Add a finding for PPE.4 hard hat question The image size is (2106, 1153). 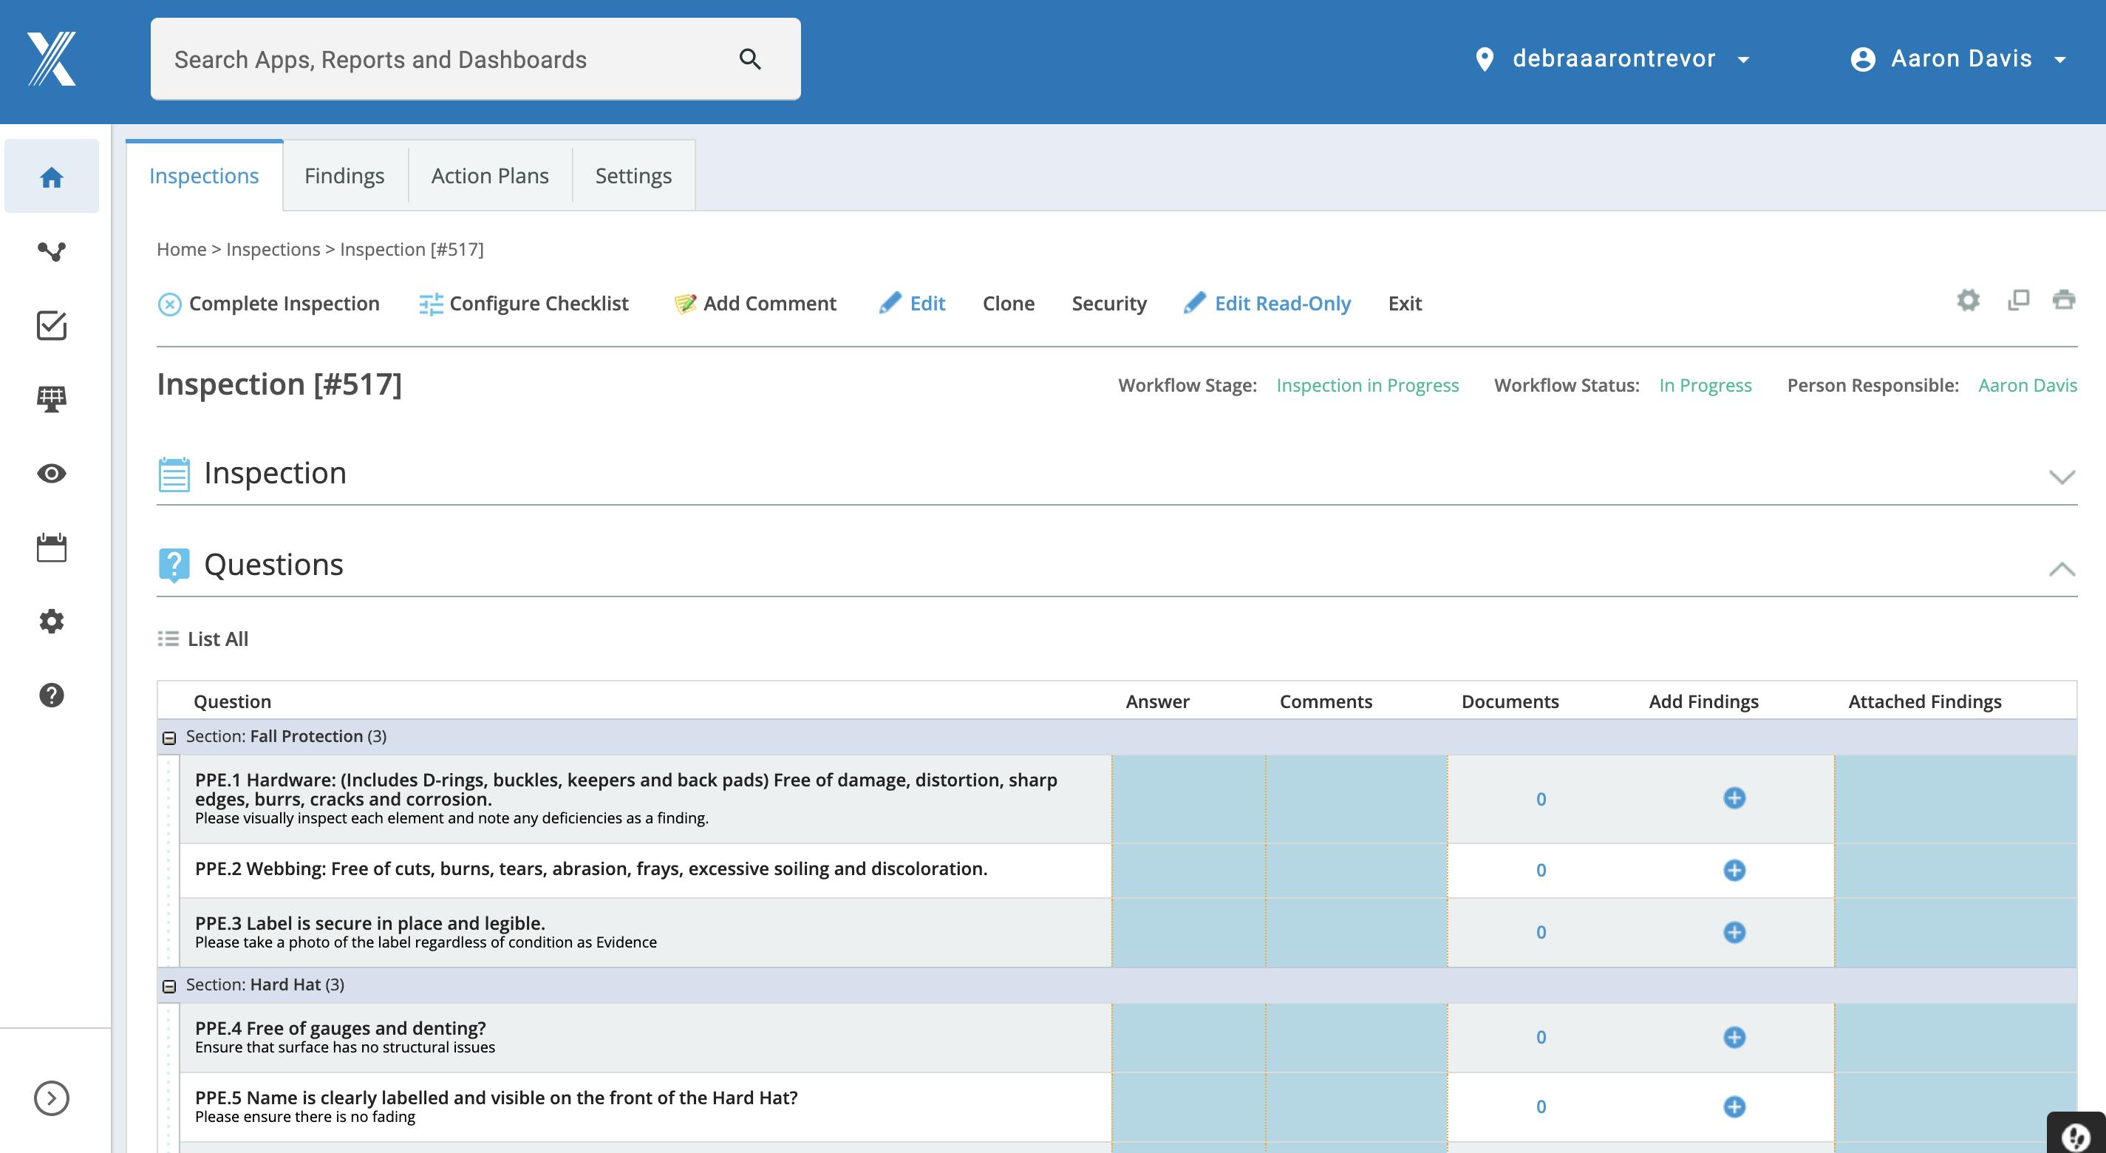pos(1735,1037)
